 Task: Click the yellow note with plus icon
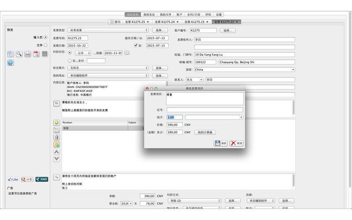pos(57,145)
